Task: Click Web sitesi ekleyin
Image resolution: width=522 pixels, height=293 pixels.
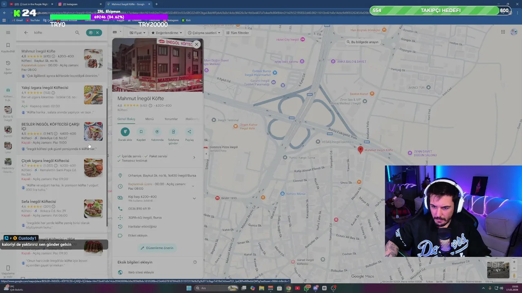Action: (x=141, y=272)
